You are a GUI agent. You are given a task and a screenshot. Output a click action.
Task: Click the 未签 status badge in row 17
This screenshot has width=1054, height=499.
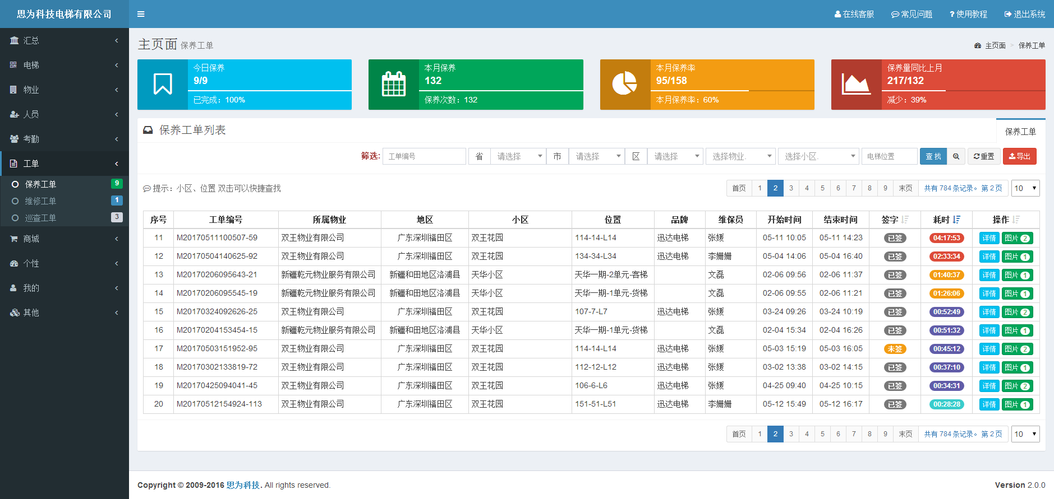[895, 349]
